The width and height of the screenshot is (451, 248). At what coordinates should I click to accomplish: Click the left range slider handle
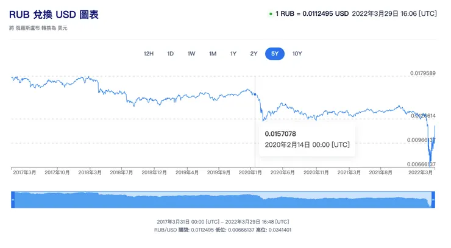point(13,199)
